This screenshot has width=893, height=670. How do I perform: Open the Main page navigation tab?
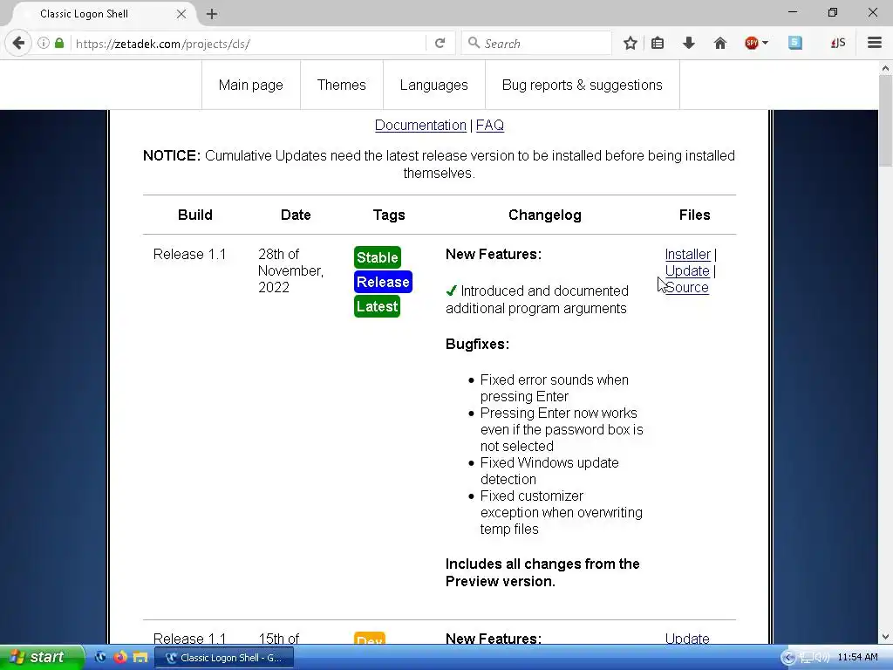tap(250, 85)
